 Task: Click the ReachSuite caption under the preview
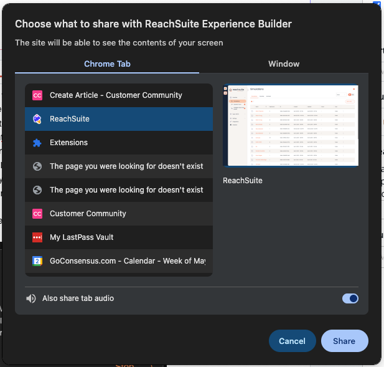coord(243,181)
